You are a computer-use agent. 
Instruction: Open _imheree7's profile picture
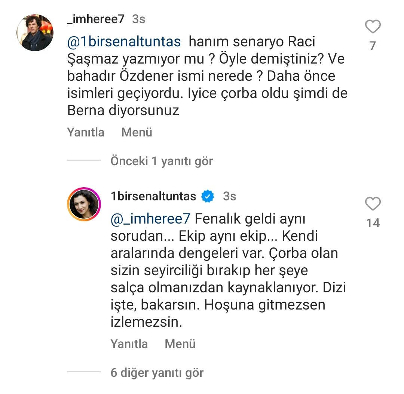pyautogui.click(x=35, y=33)
